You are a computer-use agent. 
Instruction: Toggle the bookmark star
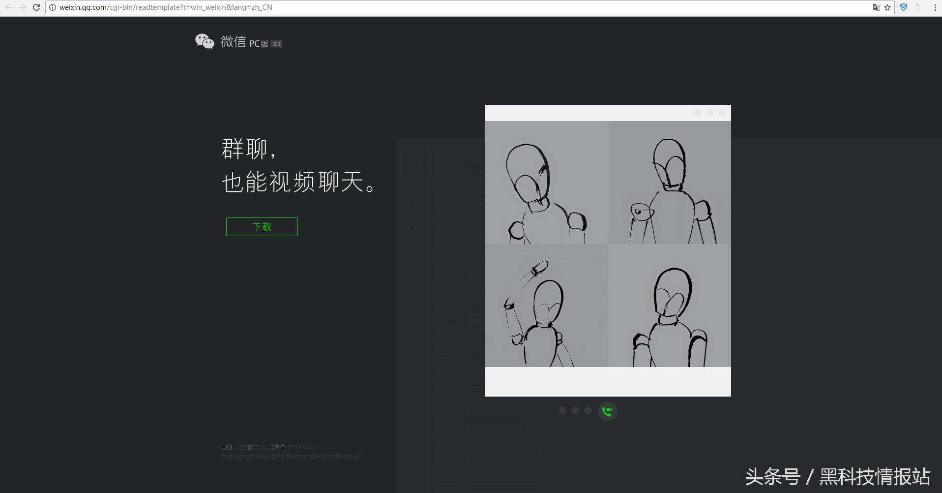pos(887,7)
